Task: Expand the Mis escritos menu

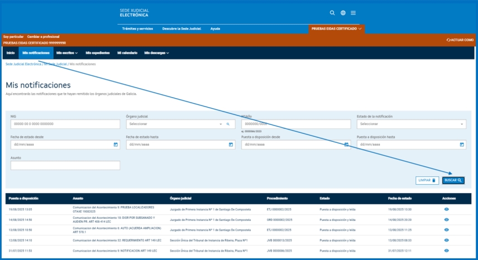Action: [x=66, y=52]
